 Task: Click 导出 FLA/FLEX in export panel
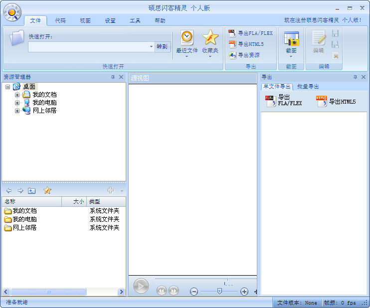click(x=283, y=100)
